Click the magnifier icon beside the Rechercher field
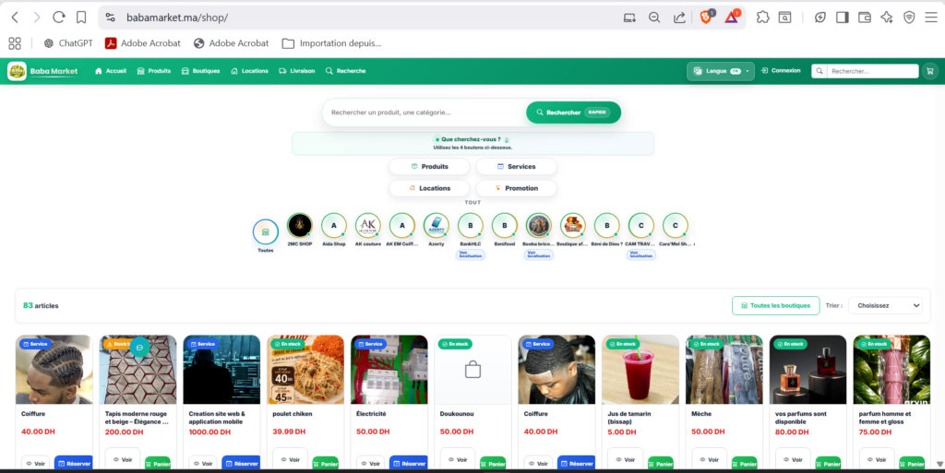945x473 pixels. click(x=819, y=71)
